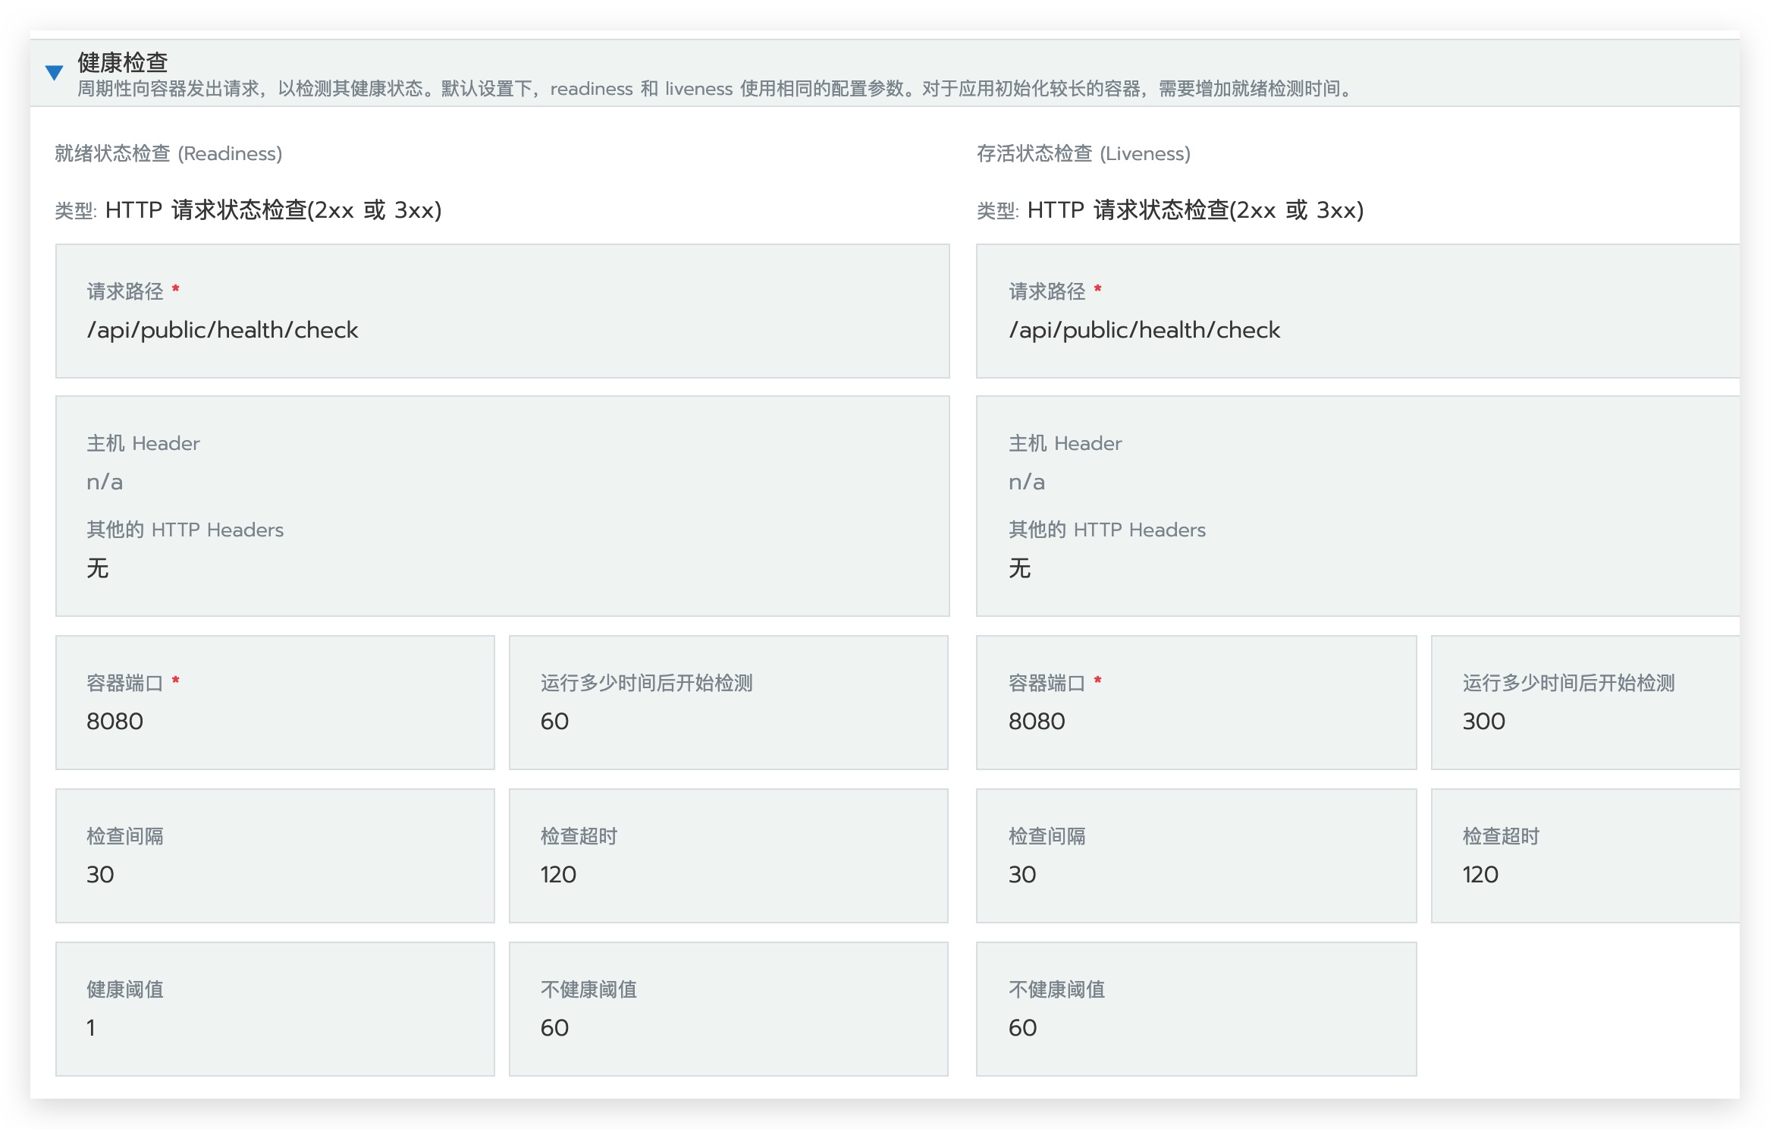The image size is (1770, 1129).
Task: Collapse the 健康检查 section triangle
Action: (54, 73)
